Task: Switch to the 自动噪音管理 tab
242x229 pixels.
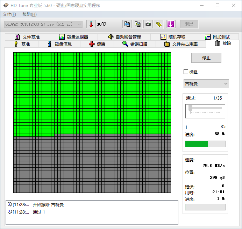Action: click(x=124, y=37)
